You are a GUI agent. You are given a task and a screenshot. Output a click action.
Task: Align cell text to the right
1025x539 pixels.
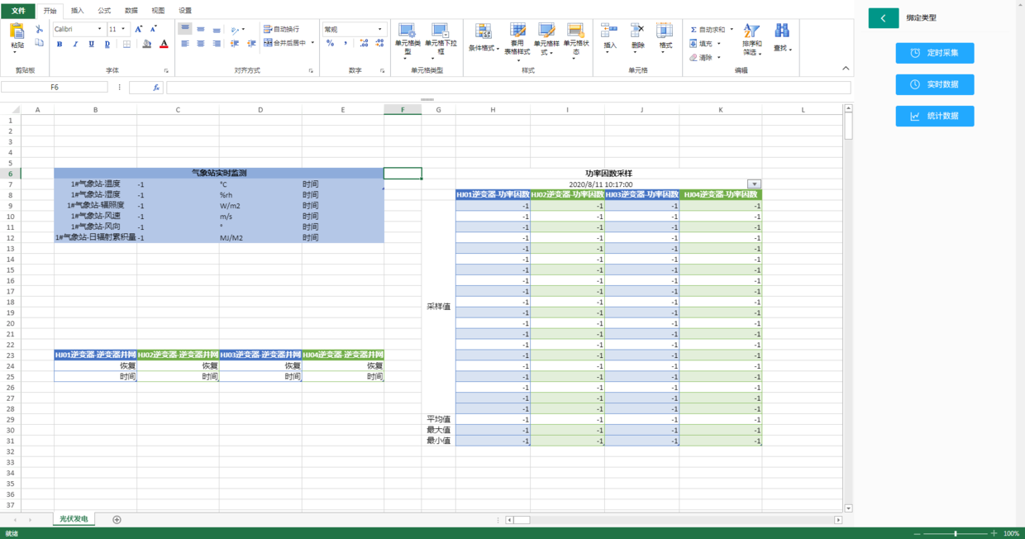(x=217, y=43)
